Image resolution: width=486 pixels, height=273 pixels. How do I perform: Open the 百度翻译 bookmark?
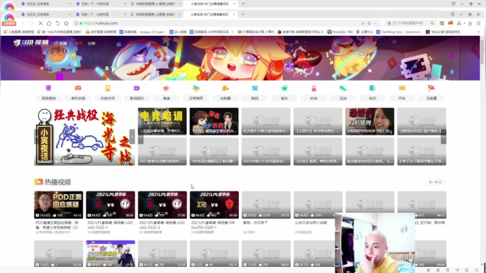point(212,32)
